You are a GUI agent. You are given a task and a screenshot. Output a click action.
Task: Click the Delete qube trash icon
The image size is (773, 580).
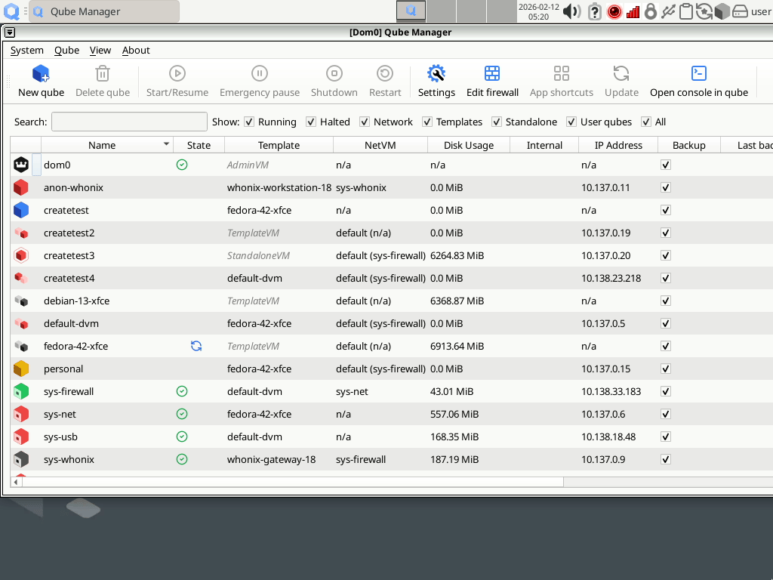[103, 73]
